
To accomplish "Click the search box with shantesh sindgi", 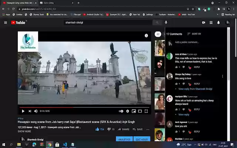I will point(108,23).
